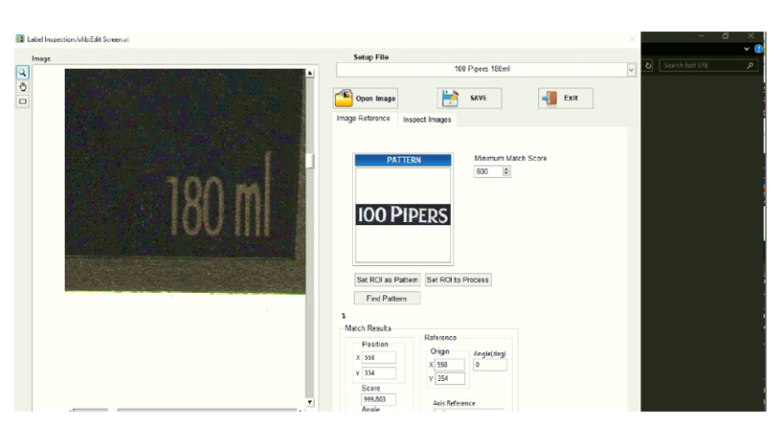Click the image viewer vertical scrollbar thumb
This screenshot has width=782, height=448.
click(309, 162)
